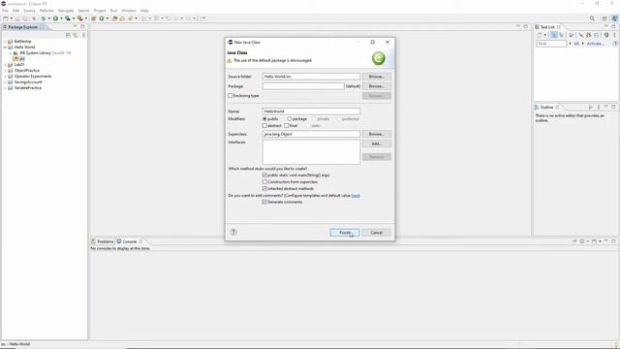
Task: Click the Java perspective icon
Action: coord(614,18)
